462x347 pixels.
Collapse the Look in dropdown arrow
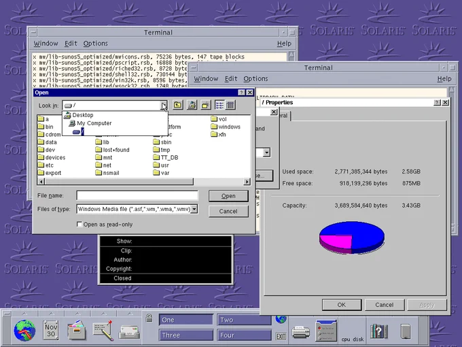tap(164, 105)
